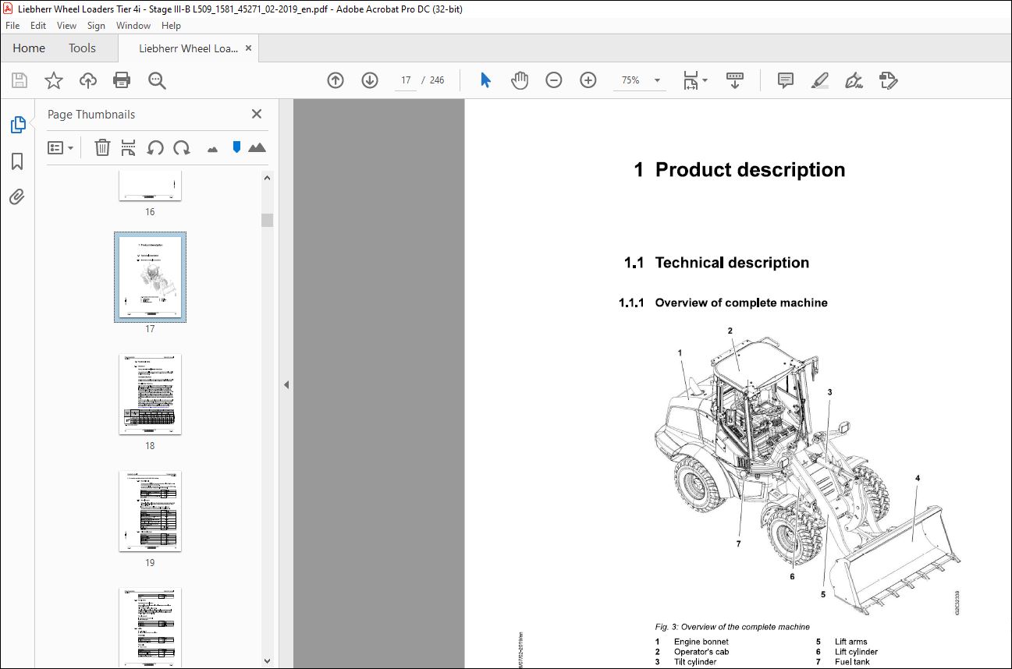Click the Save file icon
Viewport: 1012px width, 669px height.
coord(20,80)
